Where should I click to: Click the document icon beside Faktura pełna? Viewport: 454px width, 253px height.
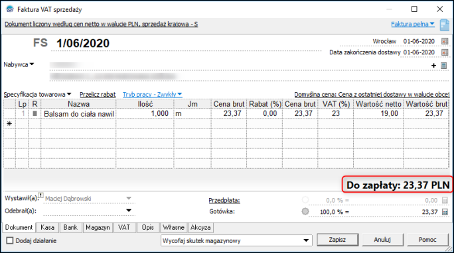444,25
